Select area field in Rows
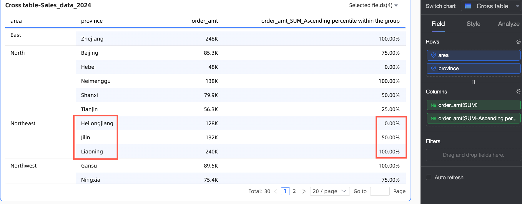522x204 pixels. pyautogui.click(x=473, y=55)
